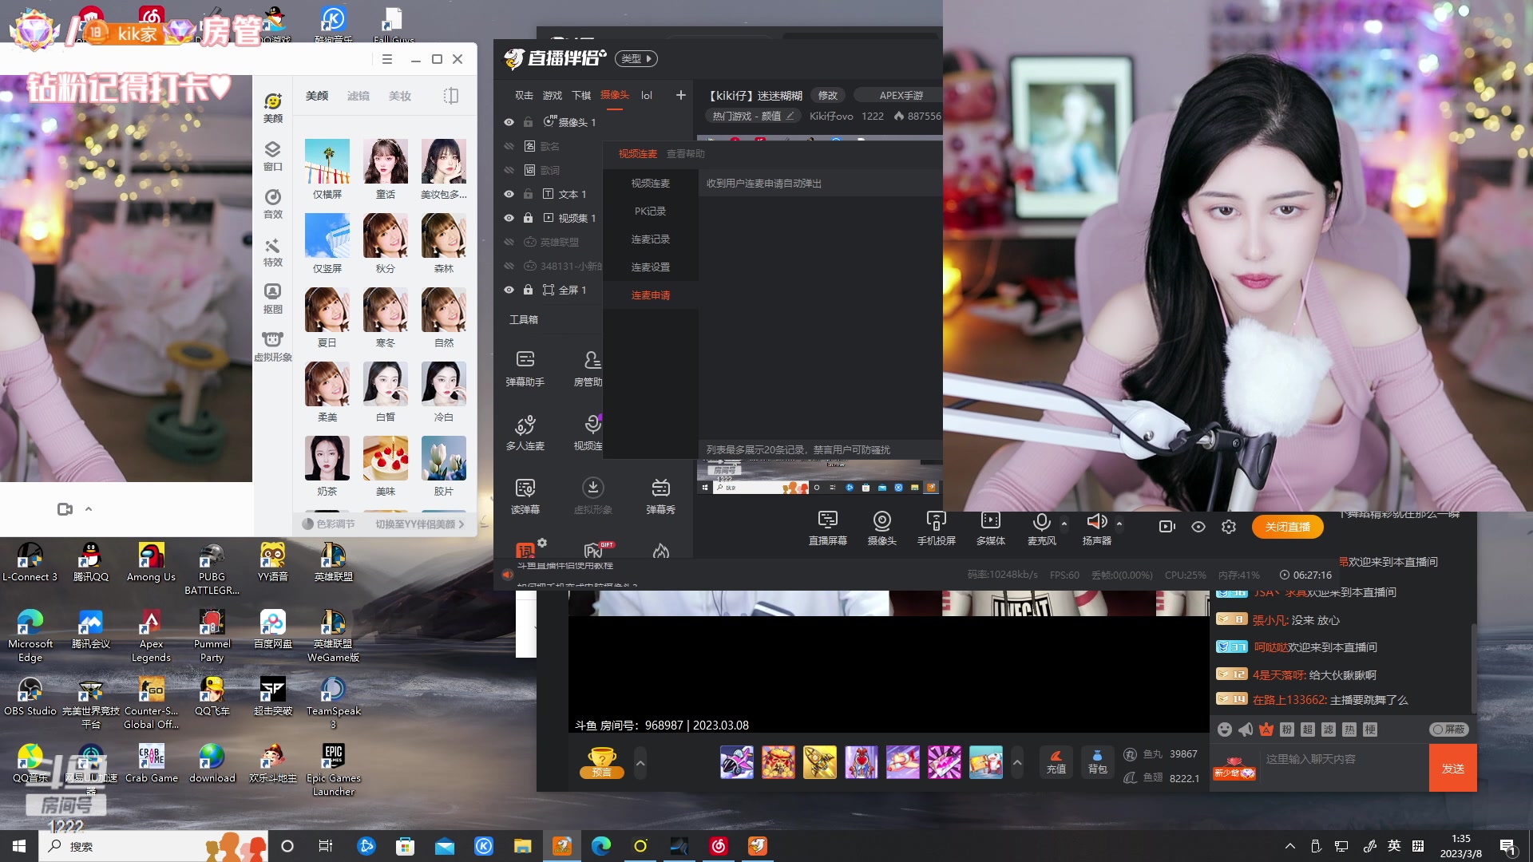Add 直播屏幕 screen capture source

[828, 528]
